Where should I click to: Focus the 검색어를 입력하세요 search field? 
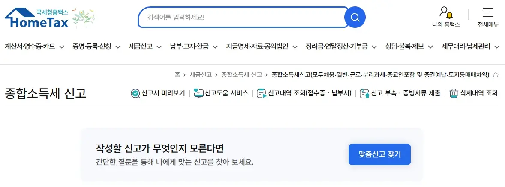point(243,17)
